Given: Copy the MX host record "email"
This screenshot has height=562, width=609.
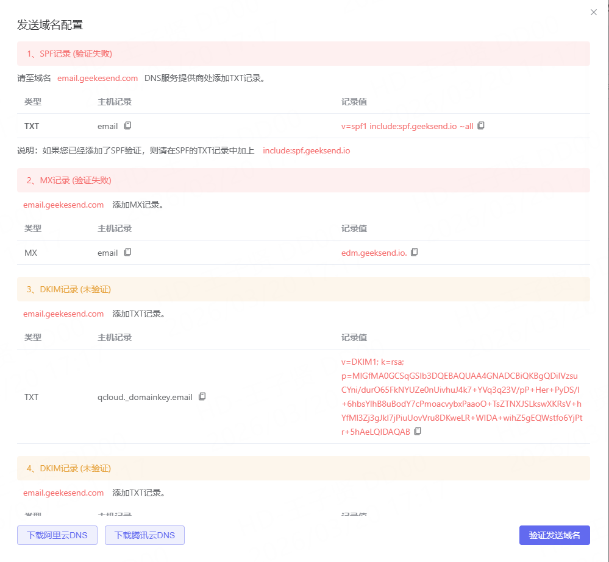Looking at the screenshot, I should click(126, 252).
